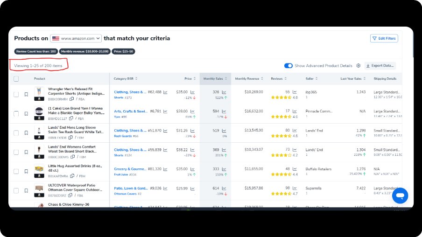Click the Edit Filters button

384,38
